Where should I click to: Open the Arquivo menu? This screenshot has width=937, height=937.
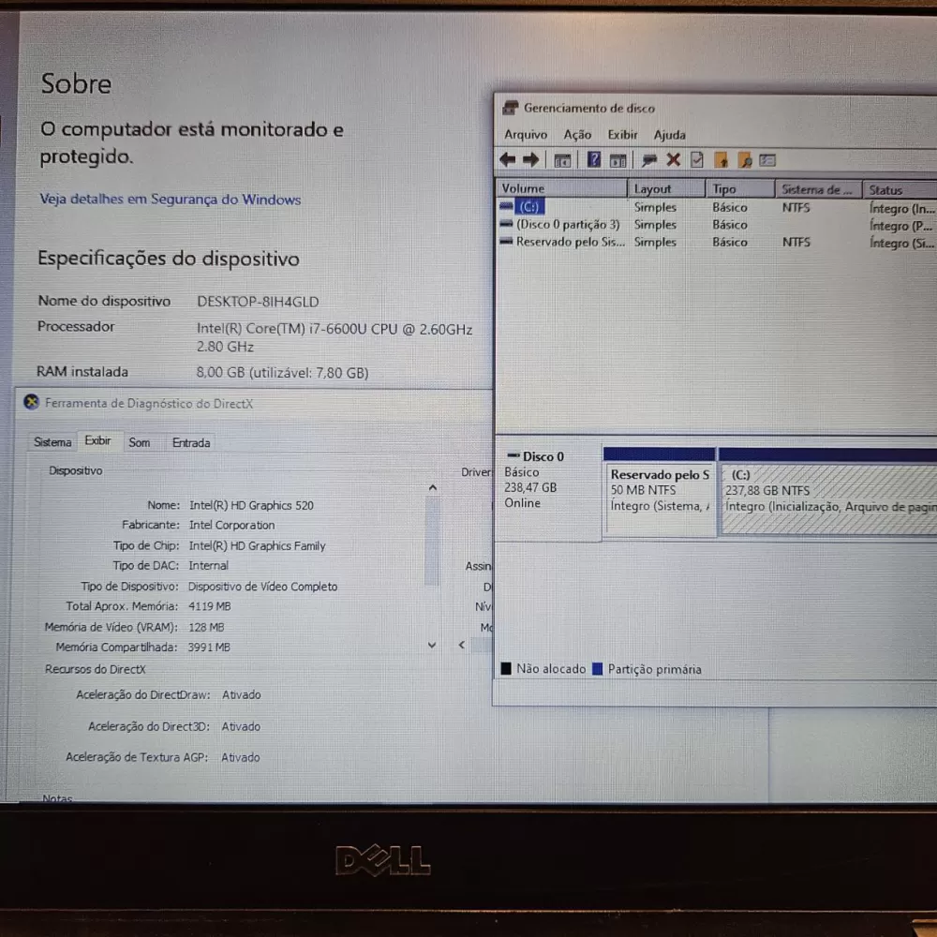526,134
